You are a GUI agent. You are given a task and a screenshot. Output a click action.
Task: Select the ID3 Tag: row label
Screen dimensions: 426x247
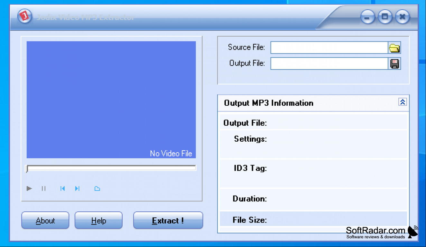point(250,168)
